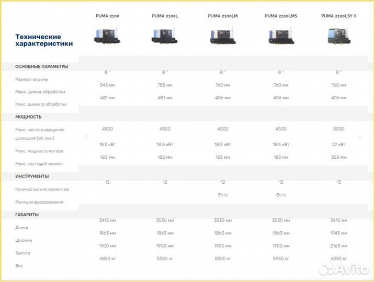
Task: Collapse the ОСНОВНЫЕ ПАРАМЕТРЫ section
Action: (42, 66)
